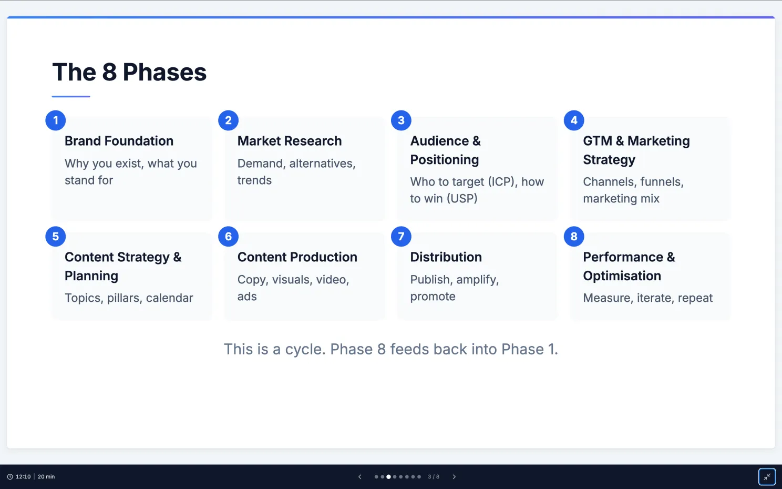The height and width of the screenshot is (489, 782).
Task: Jump to the first slide dot
Action: [376, 477]
